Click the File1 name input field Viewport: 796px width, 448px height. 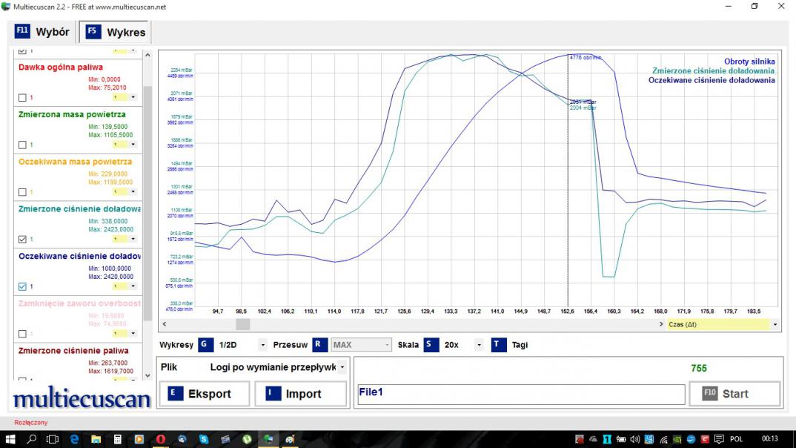point(521,394)
